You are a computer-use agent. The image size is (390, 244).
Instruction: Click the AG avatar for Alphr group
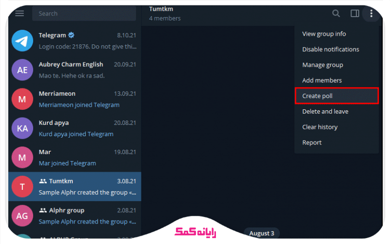[22, 216]
